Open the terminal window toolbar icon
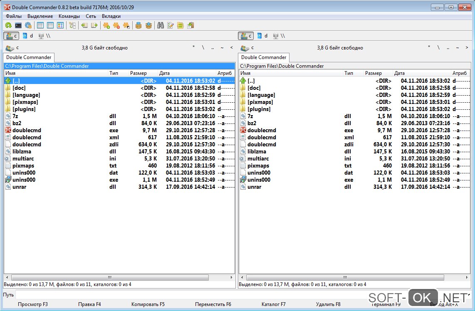 (18, 25)
